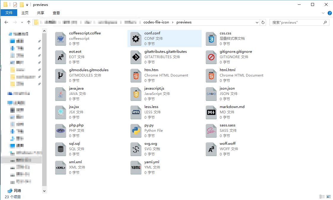Select the css.css file icon

[x=211, y=39]
